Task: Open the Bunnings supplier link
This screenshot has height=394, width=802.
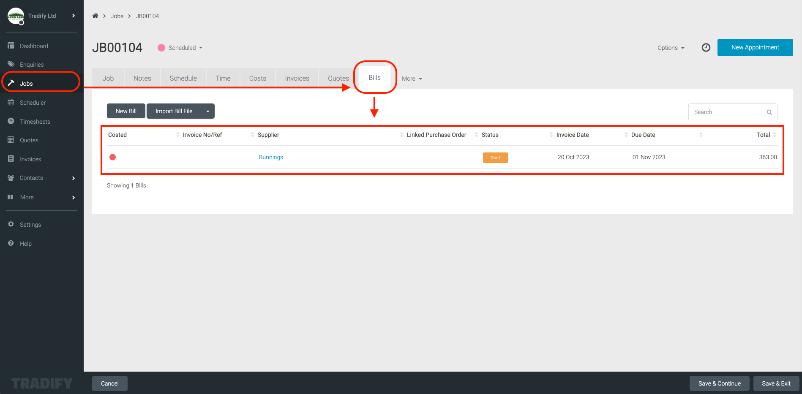Action: click(x=271, y=157)
